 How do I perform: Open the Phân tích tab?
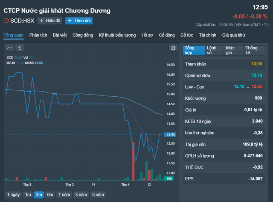(38, 35)
